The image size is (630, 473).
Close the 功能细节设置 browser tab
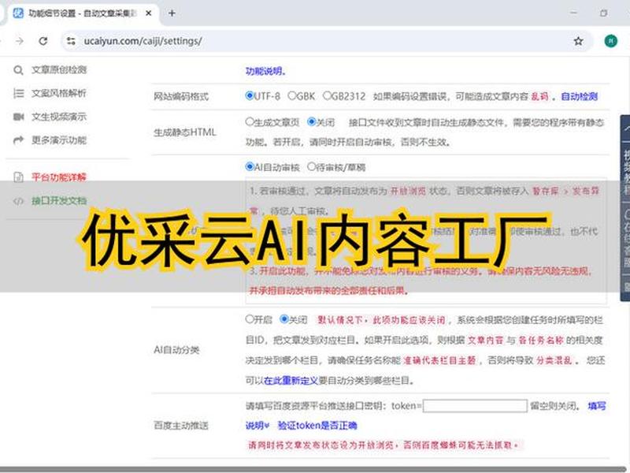[x=148, y=13]
